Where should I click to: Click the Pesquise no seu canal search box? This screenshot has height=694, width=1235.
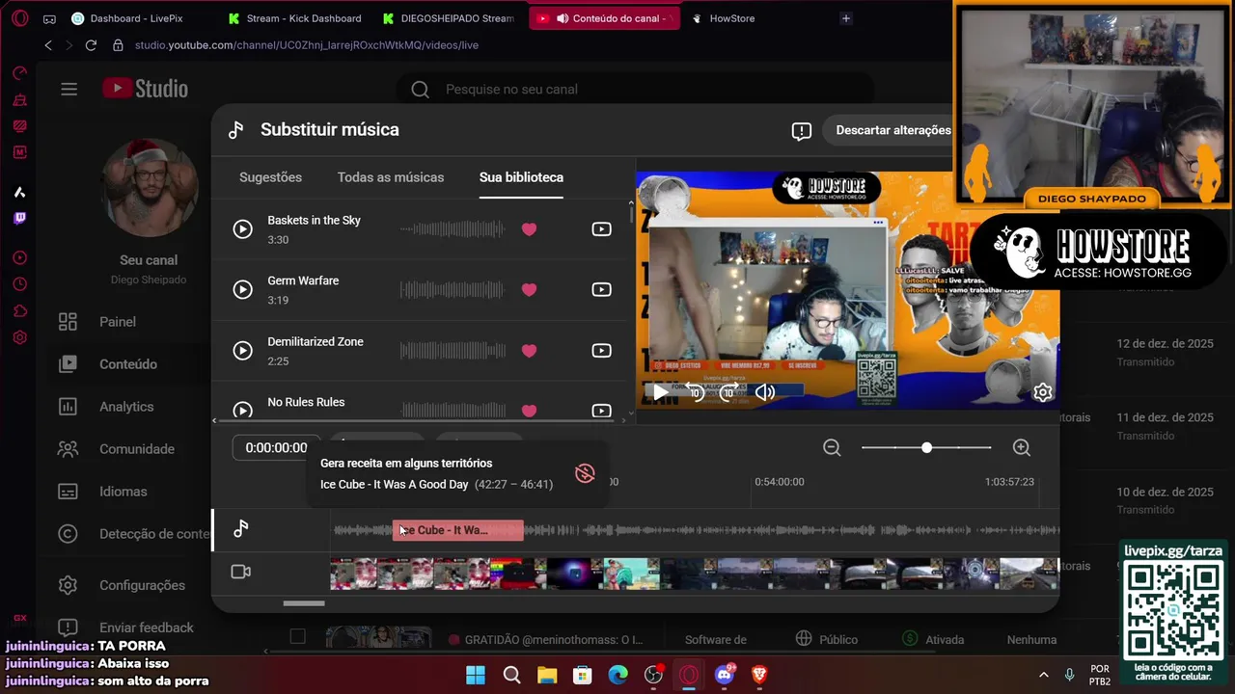point(637,89)
